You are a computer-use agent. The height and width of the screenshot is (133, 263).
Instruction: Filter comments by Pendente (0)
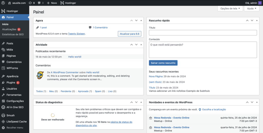[x=68, y=91]
